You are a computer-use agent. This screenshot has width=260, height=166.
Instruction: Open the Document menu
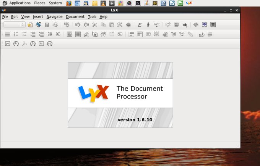pos(75,17)
